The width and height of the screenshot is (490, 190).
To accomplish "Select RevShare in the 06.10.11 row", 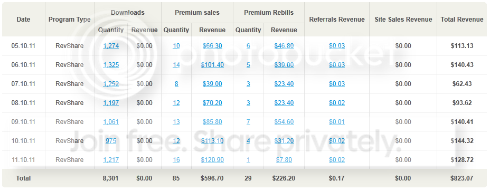I will [x=69, y=65].
